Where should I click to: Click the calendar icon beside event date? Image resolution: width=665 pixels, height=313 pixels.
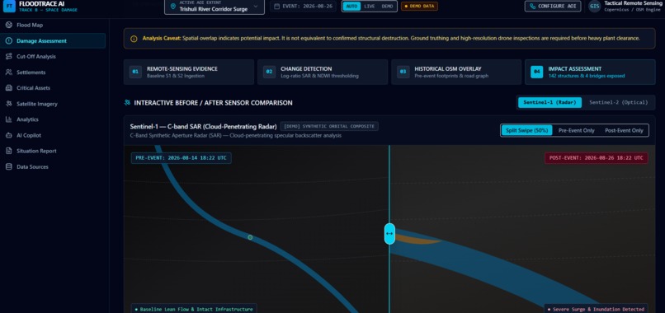click(277, 7)
